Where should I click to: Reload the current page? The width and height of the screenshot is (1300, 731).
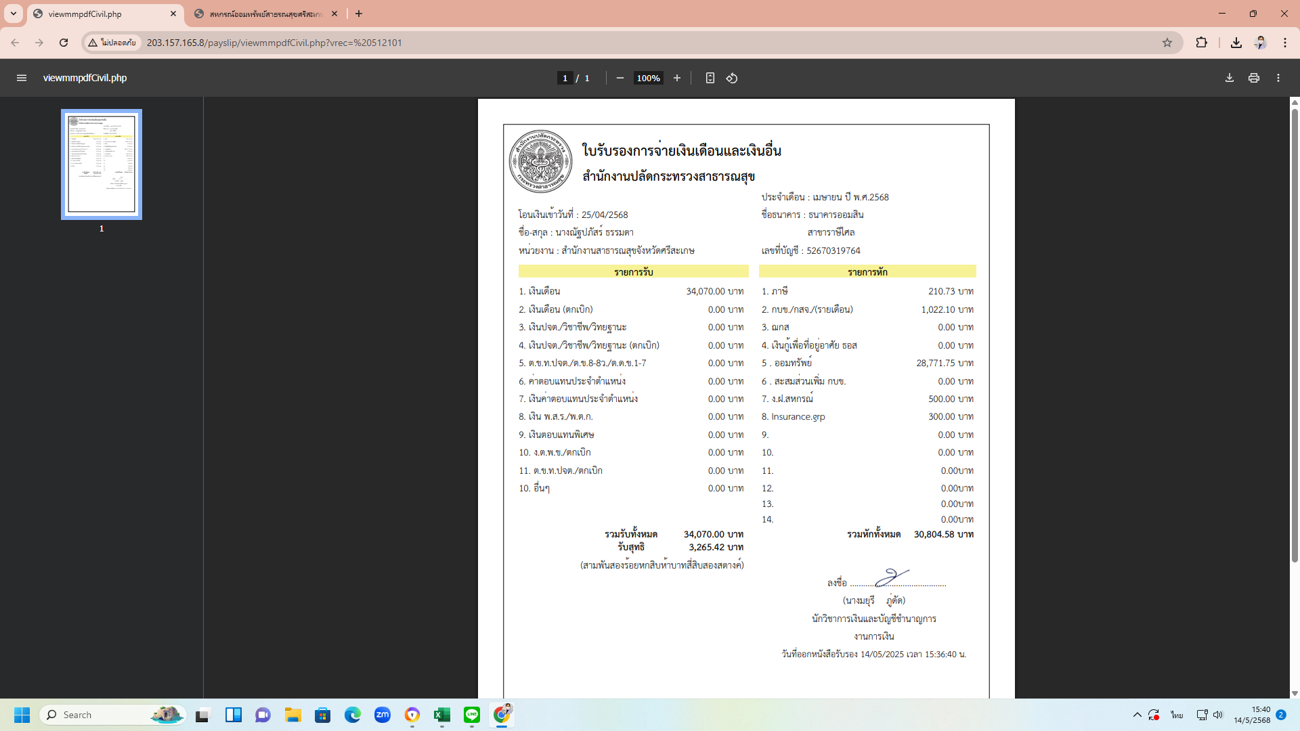coord(64,43)
